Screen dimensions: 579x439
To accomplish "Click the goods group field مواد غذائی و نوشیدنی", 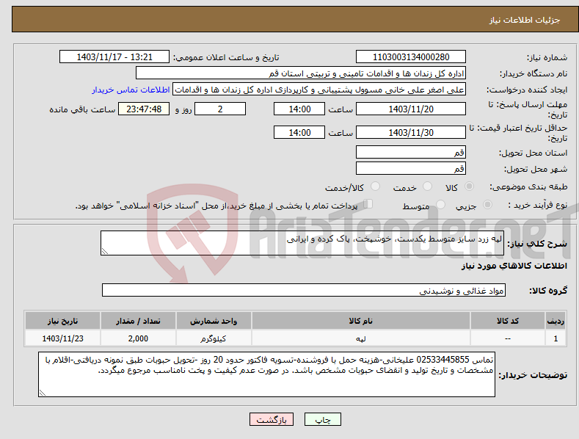I will [304, 291].
